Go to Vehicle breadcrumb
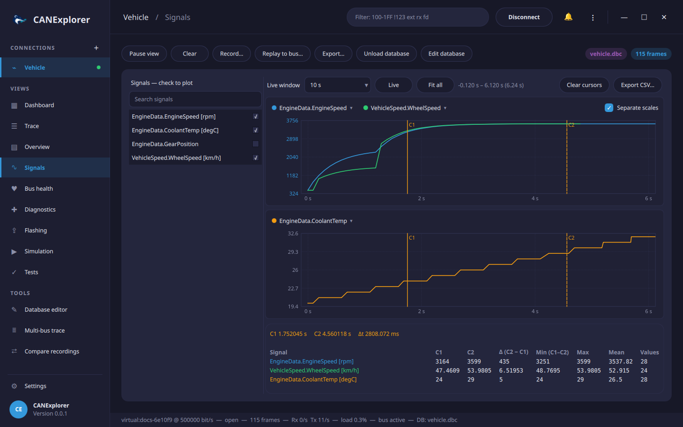The height and width of the screenshot is (427, 683). 136,17
